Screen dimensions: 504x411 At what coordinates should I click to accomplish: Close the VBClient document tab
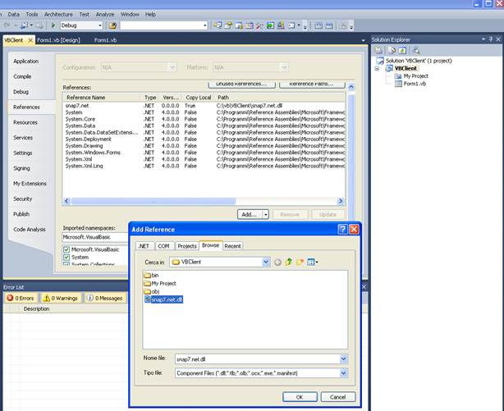click(x=30, y=40)
